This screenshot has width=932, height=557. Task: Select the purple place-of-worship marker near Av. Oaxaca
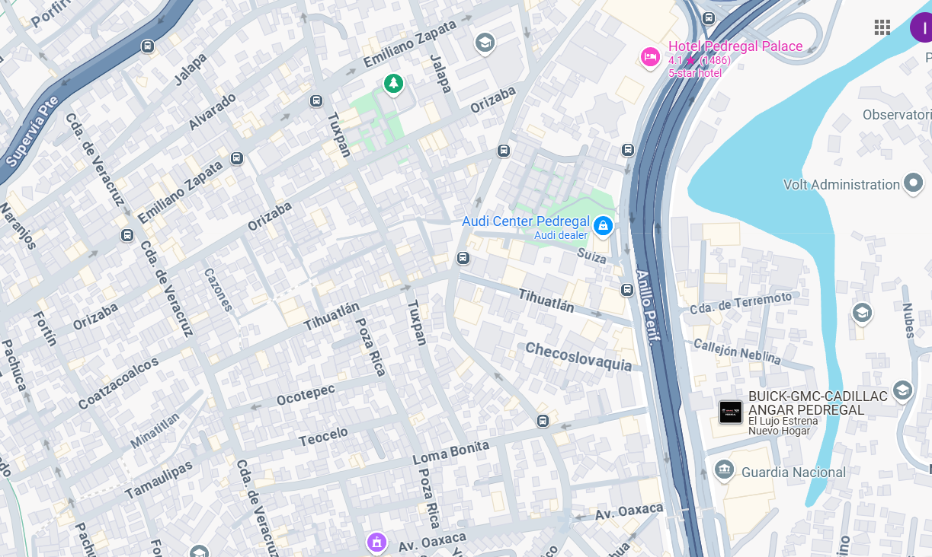376,543
